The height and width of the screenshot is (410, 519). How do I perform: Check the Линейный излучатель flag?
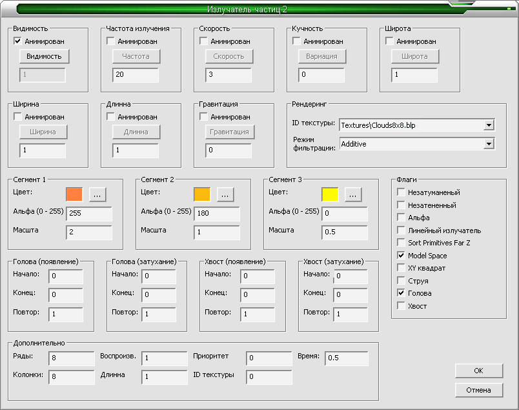click(401, 230)
